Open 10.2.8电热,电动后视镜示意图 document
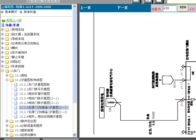The image size is (196, 140). 41,117
